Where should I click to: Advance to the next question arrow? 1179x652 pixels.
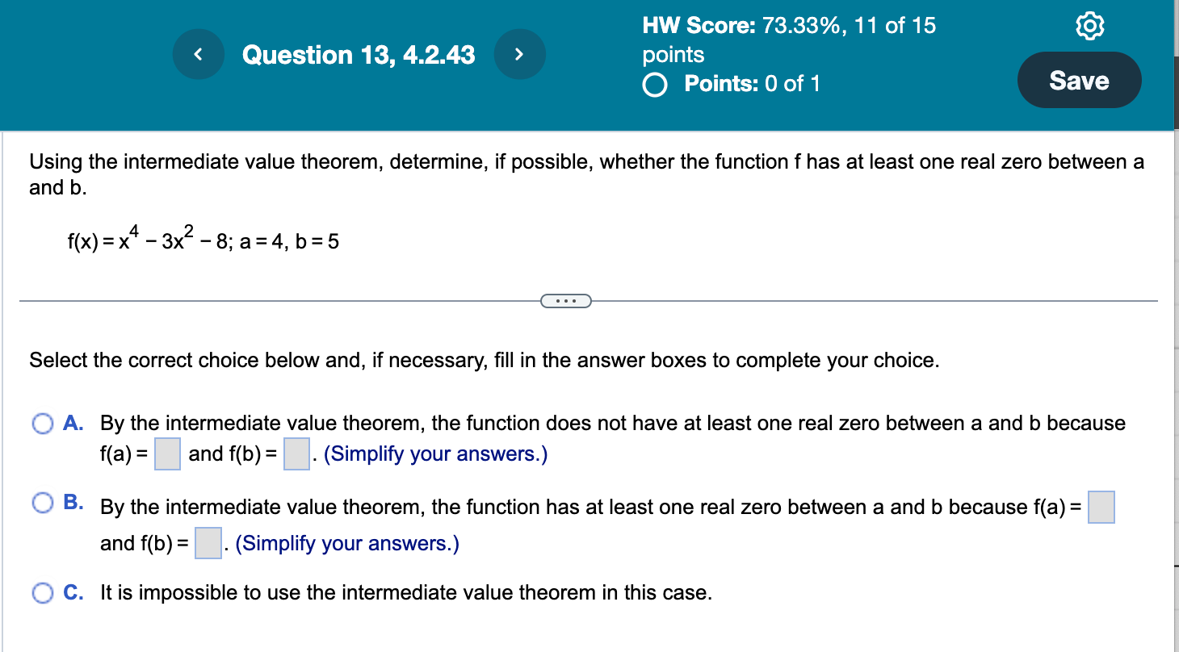tap(520, 54)
